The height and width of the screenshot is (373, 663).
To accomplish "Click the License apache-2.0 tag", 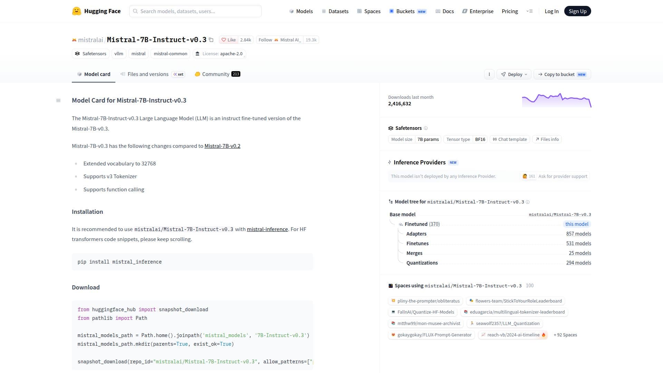I will [x=219, y=54].
